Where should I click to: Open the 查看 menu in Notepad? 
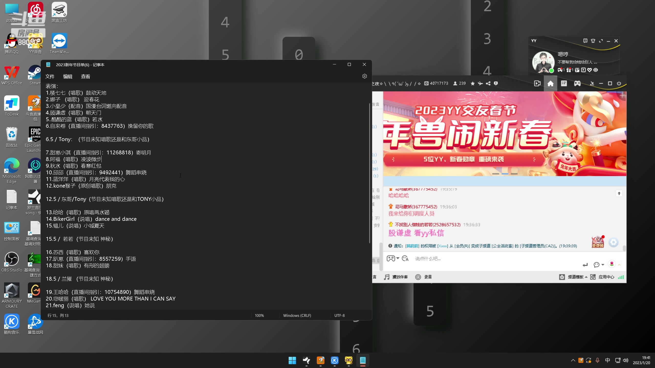86,76
